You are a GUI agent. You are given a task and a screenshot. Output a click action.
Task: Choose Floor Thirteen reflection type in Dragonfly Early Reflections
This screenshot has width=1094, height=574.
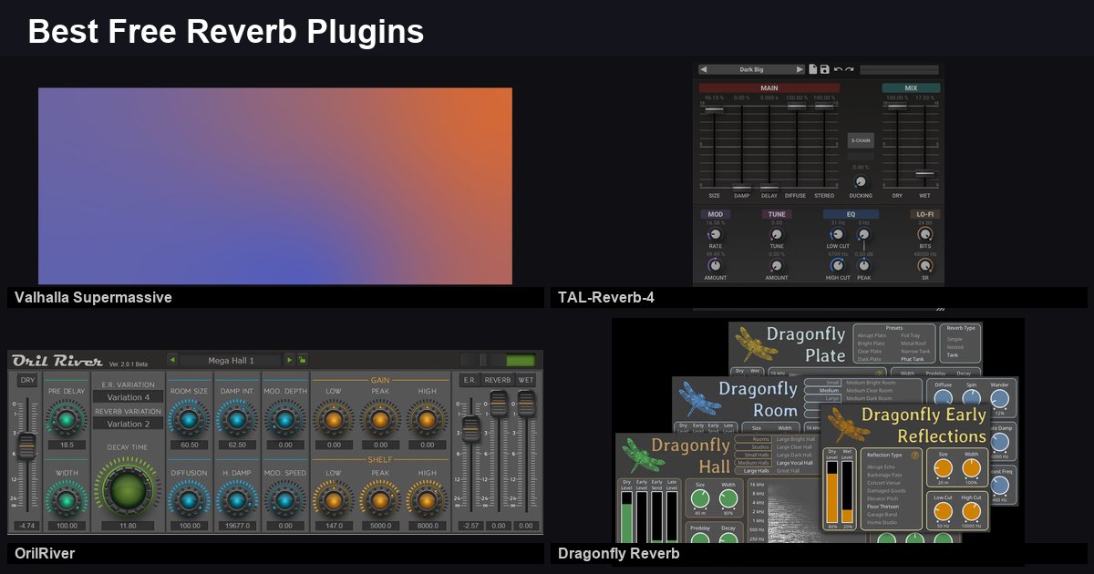[882, 507]
